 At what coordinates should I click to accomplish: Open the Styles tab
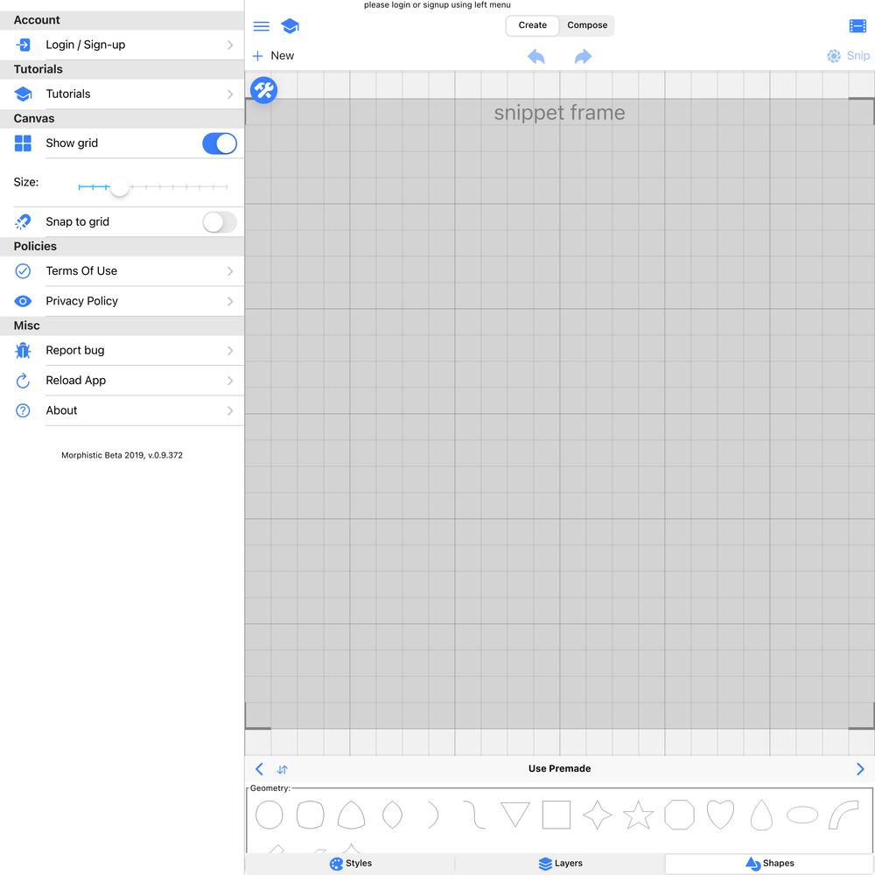coord(351,864)
